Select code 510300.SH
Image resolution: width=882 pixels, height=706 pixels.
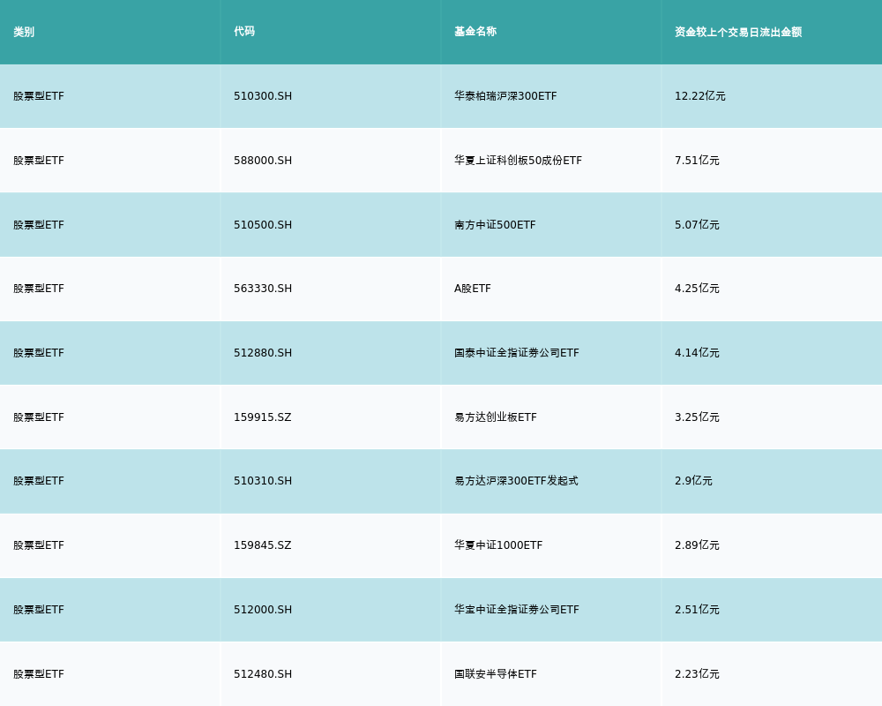click(x=263, y=96)
